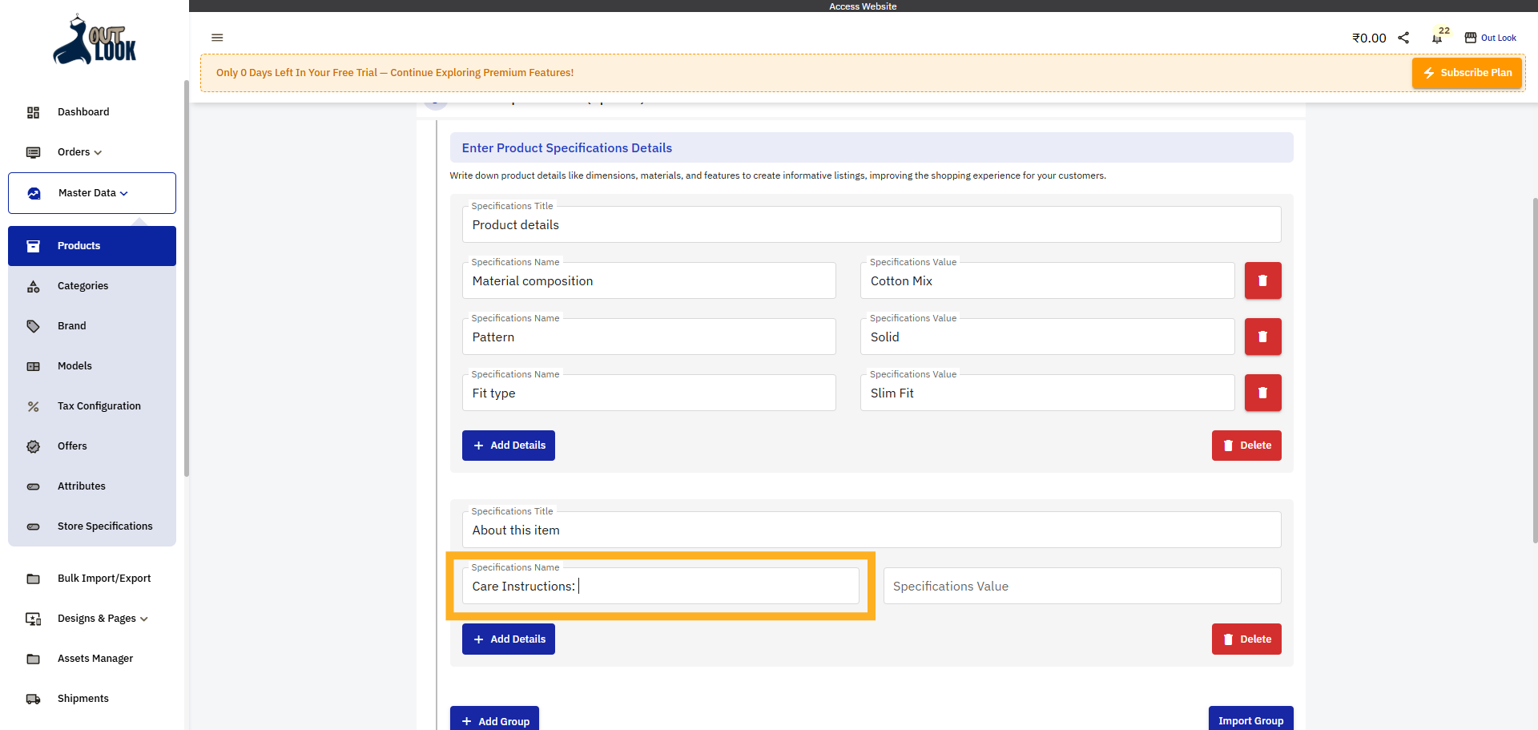1538x730 pixels.
Task: Click the store icon next to Out Look
Action: 1471,37
